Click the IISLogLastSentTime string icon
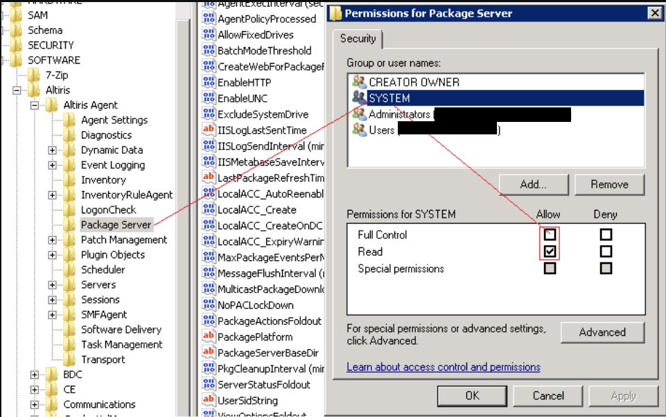 tap(209, 130)
